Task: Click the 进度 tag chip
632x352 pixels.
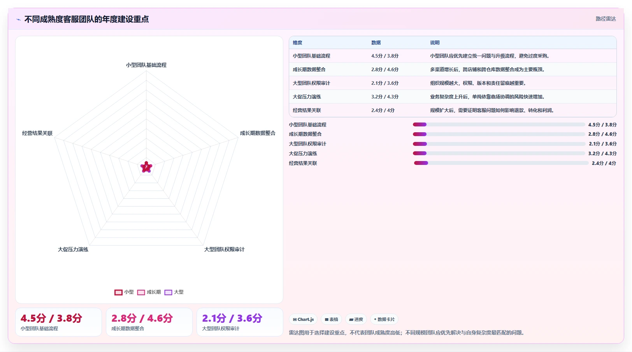Action: 356,319
